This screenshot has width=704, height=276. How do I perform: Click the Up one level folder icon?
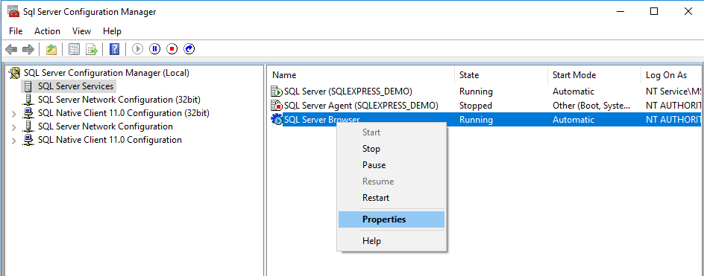51,49
